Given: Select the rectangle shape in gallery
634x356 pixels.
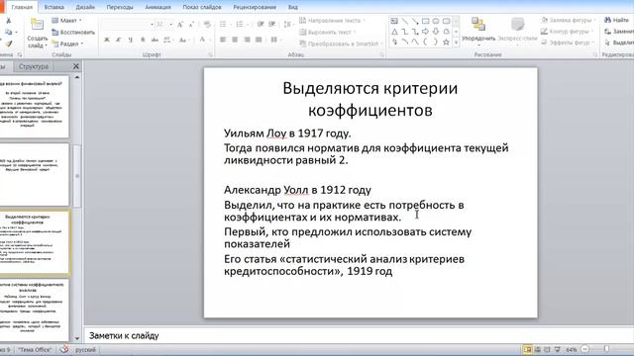Looking at the screenshot, I should [425, 21].
